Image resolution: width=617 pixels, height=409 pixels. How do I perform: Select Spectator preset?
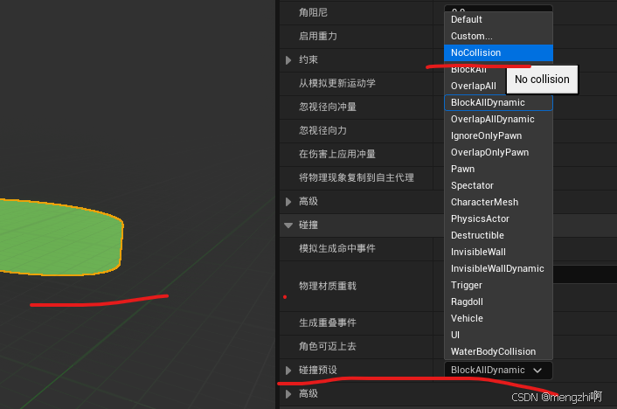(498, 185)
